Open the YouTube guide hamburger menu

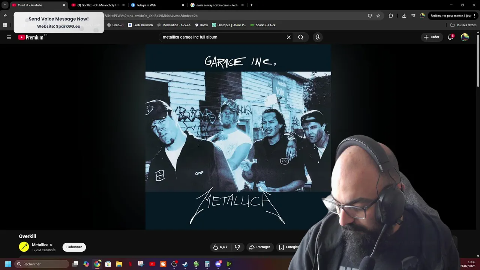click(x=9, y=37)
